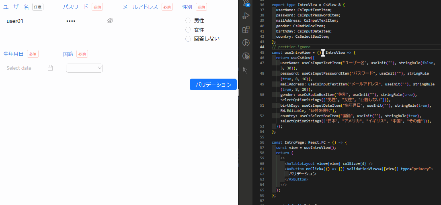Viewport: 441px width, 205px height.
Task: Toggle password visibility eye icon
Action: 110,21
